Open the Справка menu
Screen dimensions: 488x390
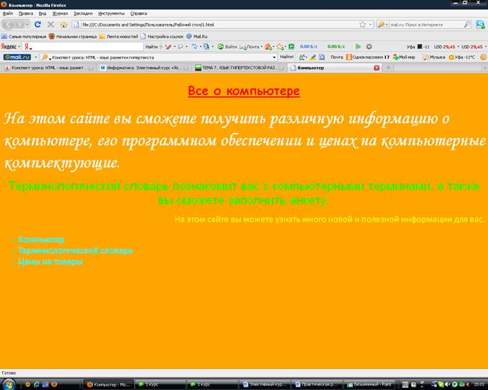point(138,13)
